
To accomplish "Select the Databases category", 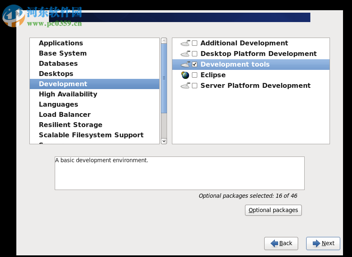I will (58, 63).
